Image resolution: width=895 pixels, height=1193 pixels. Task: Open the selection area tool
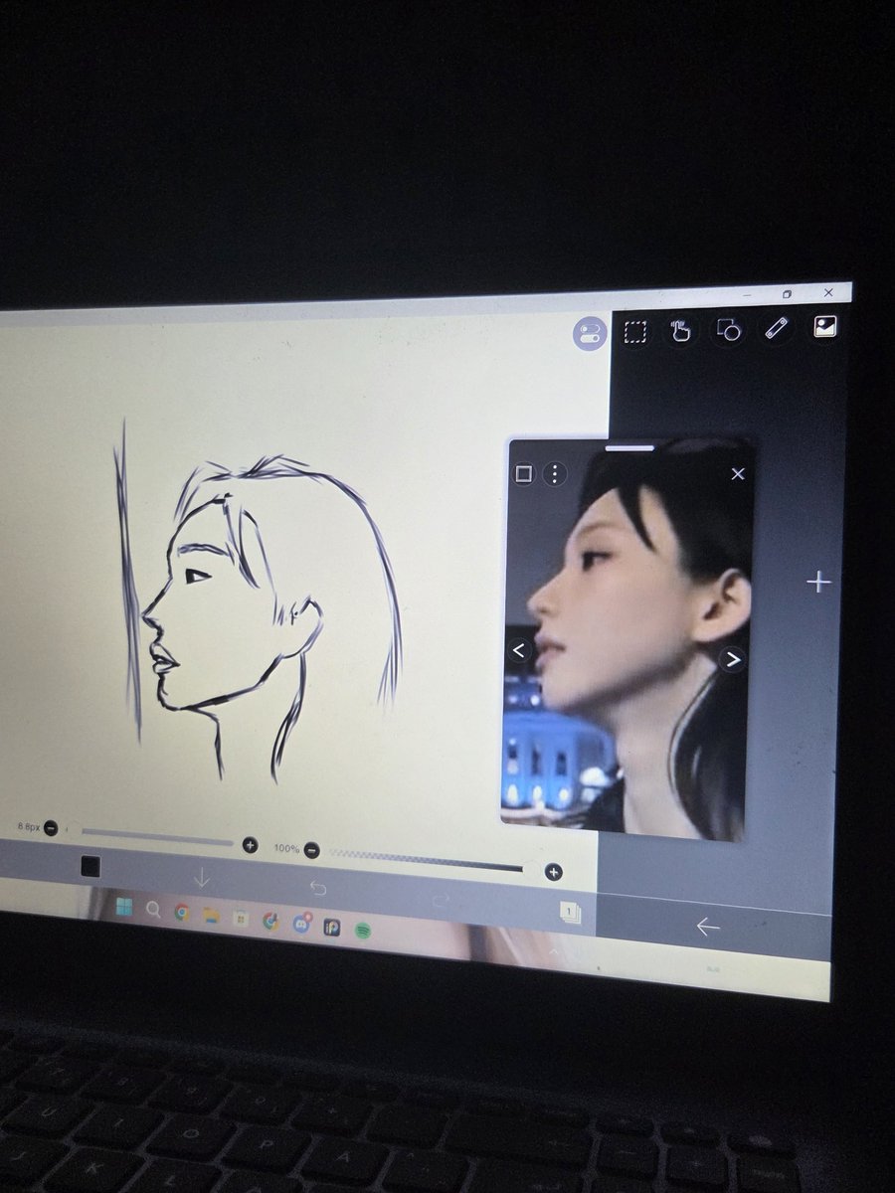pyautogui.click(x=634, y=332)
